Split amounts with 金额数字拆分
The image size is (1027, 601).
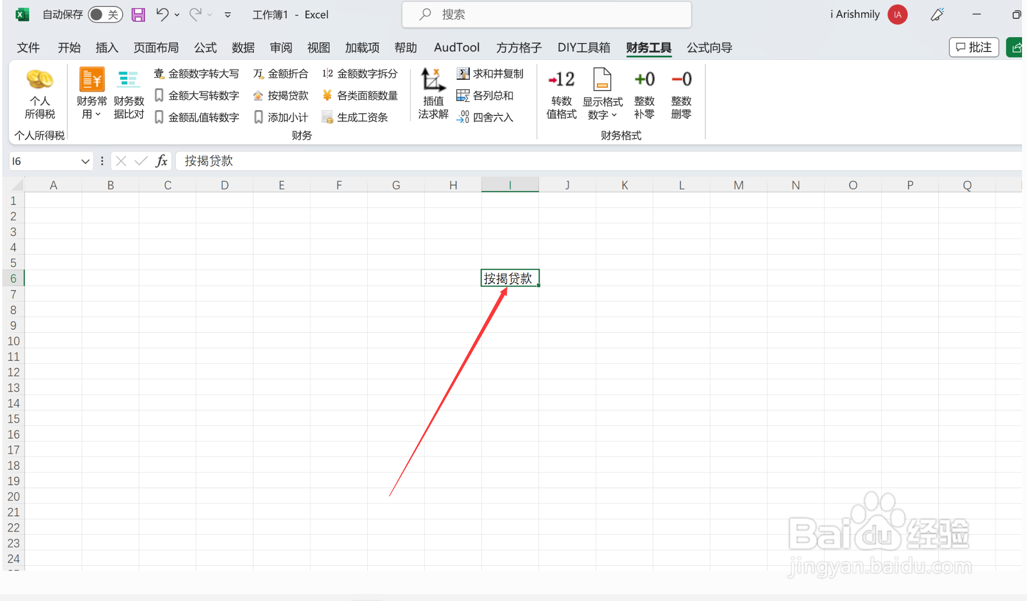[360, 74]
